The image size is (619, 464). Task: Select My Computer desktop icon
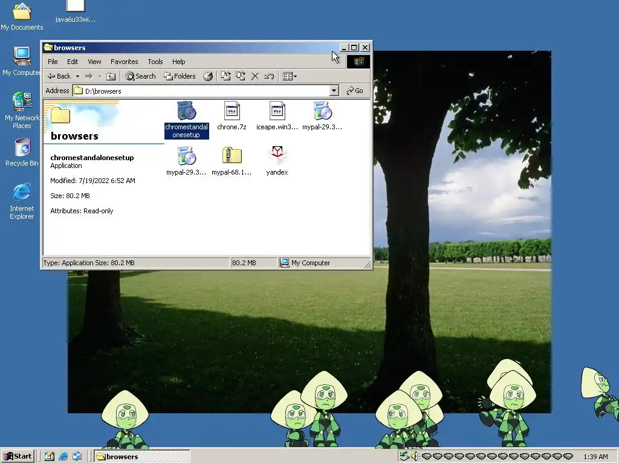[22, 62]
